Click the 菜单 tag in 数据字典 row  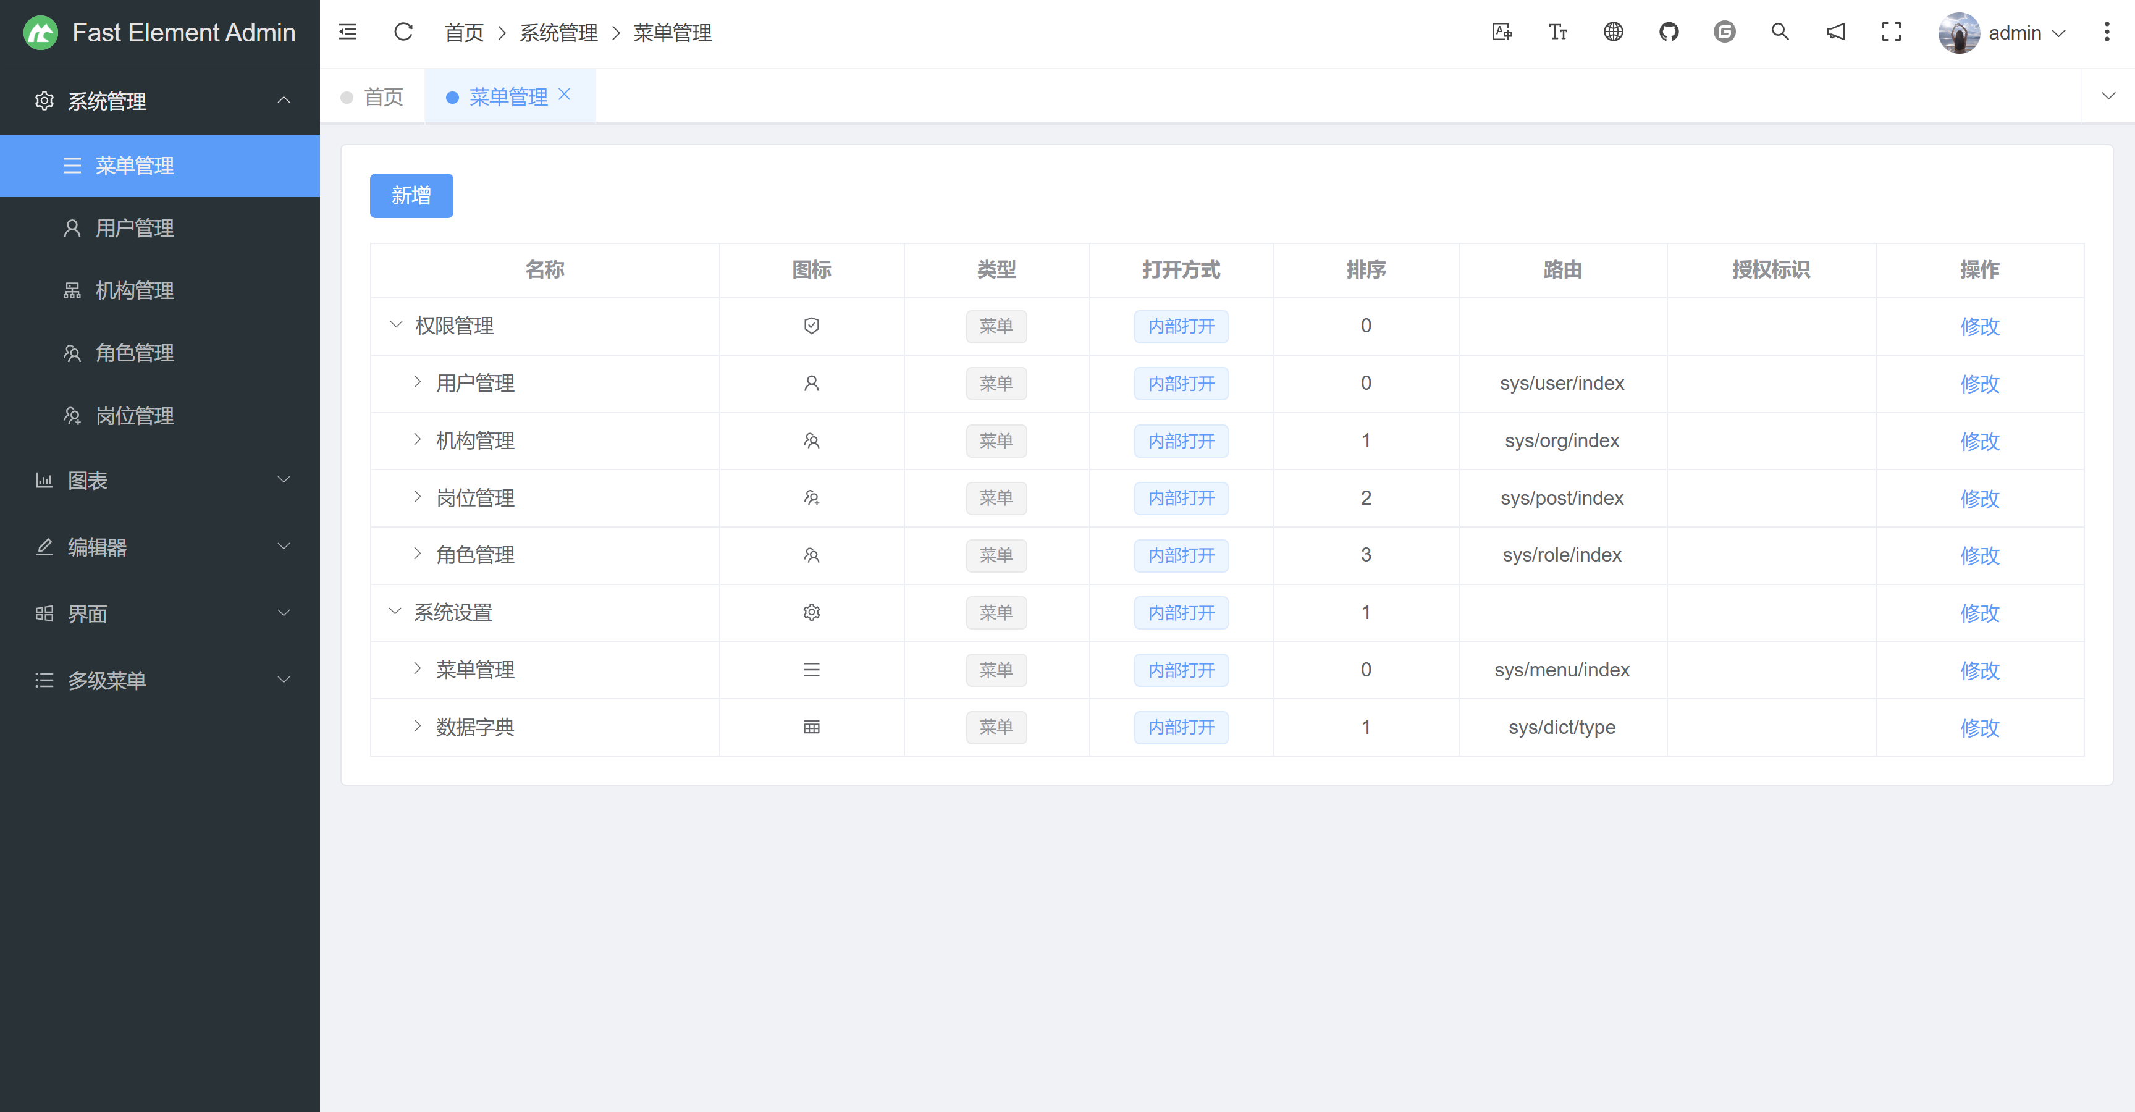[x=996, y=728]
